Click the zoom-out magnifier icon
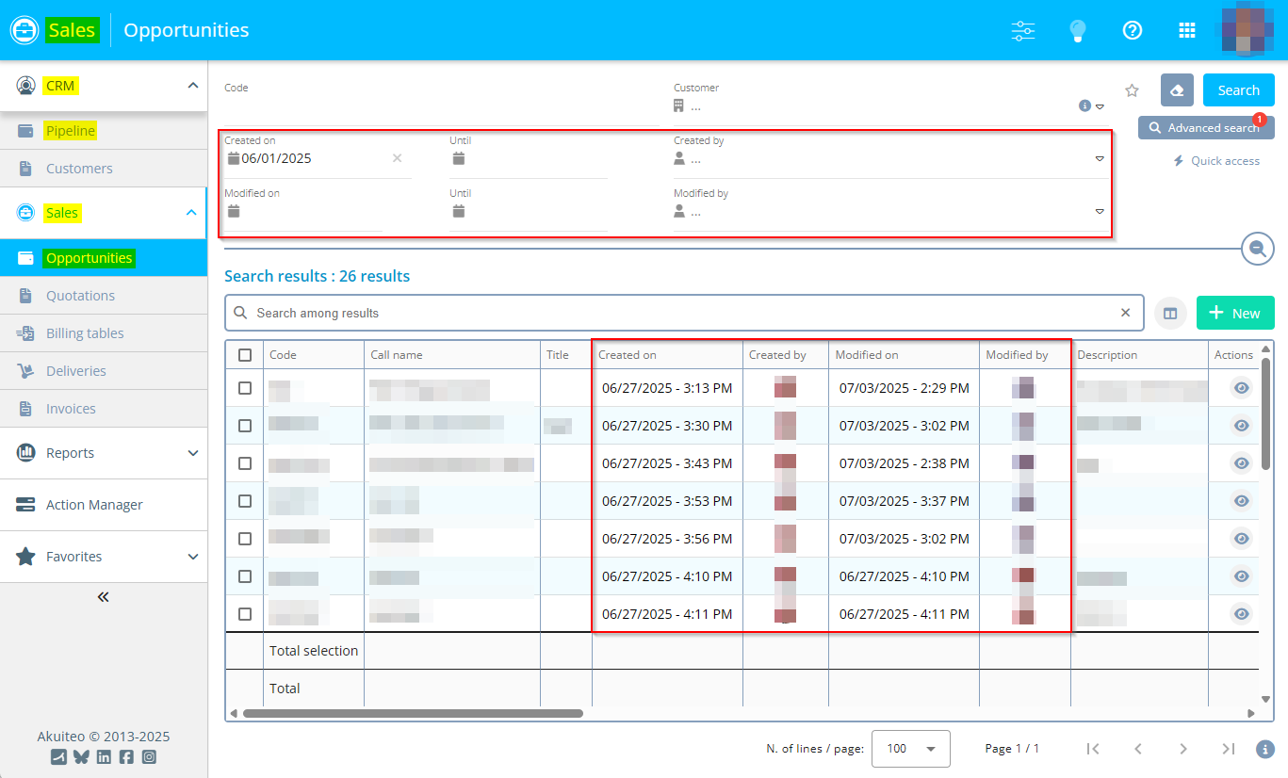Viewport: 1288px width, 778px height. 1257,249
